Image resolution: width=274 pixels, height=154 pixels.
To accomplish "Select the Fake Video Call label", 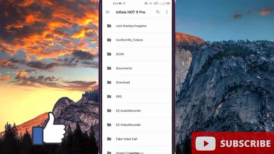I will tap(127, 139).
